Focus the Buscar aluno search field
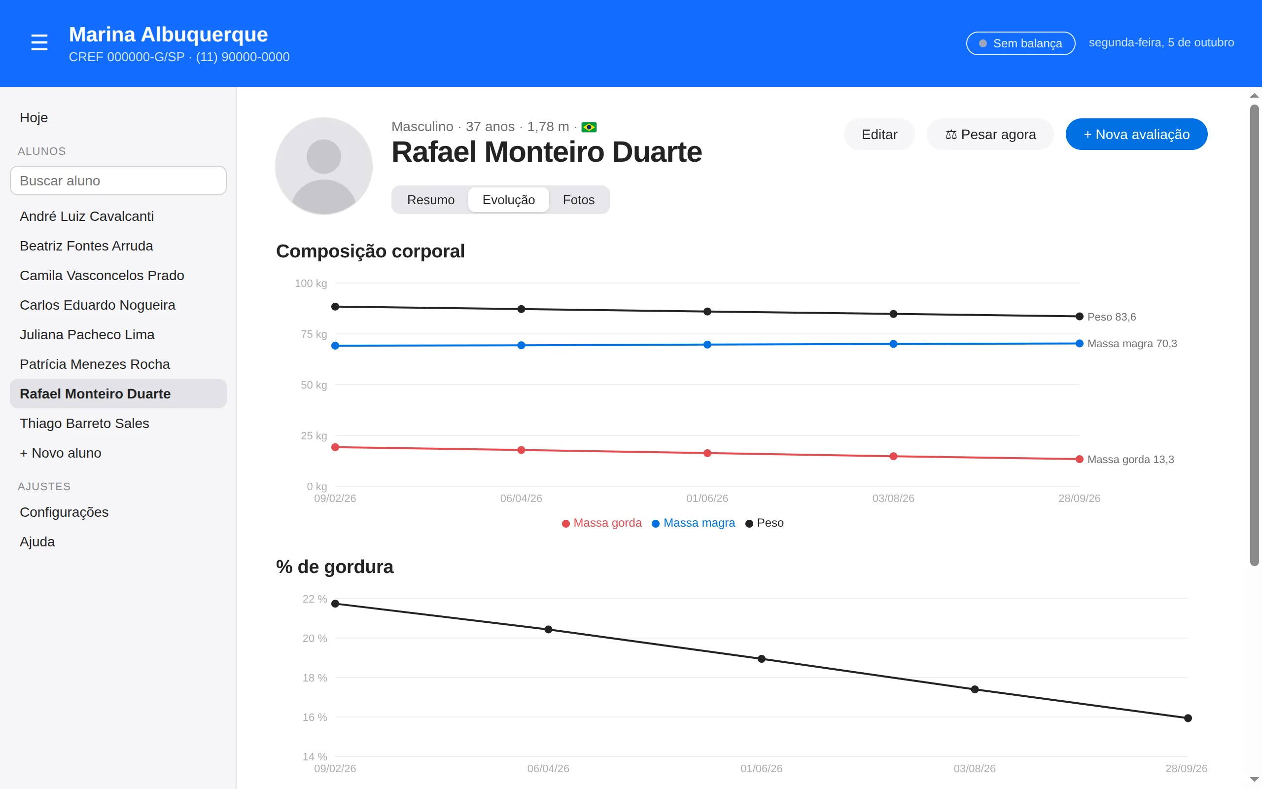 (x=118, y=180)
